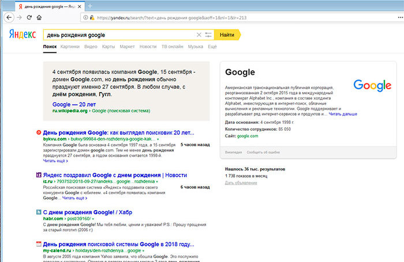Click 'Количество сотрудников: 85 050' line
Screen dimensions: 404x262
tap(257, 129)
